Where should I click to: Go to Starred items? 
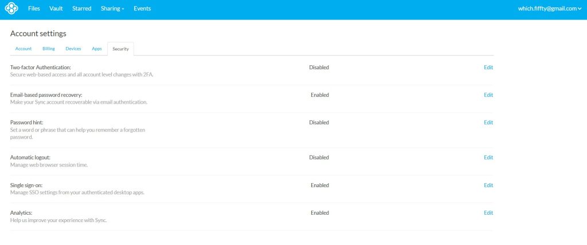(x=81, y=9)
